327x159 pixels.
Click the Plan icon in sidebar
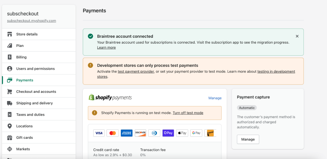10,46
